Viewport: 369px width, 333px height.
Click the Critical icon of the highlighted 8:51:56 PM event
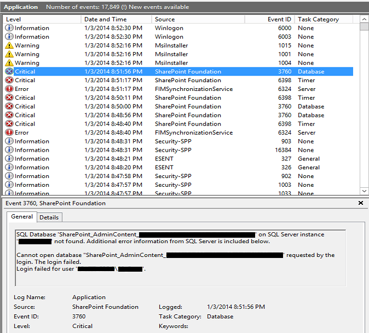pyautogui.click(x=9, y=71)
